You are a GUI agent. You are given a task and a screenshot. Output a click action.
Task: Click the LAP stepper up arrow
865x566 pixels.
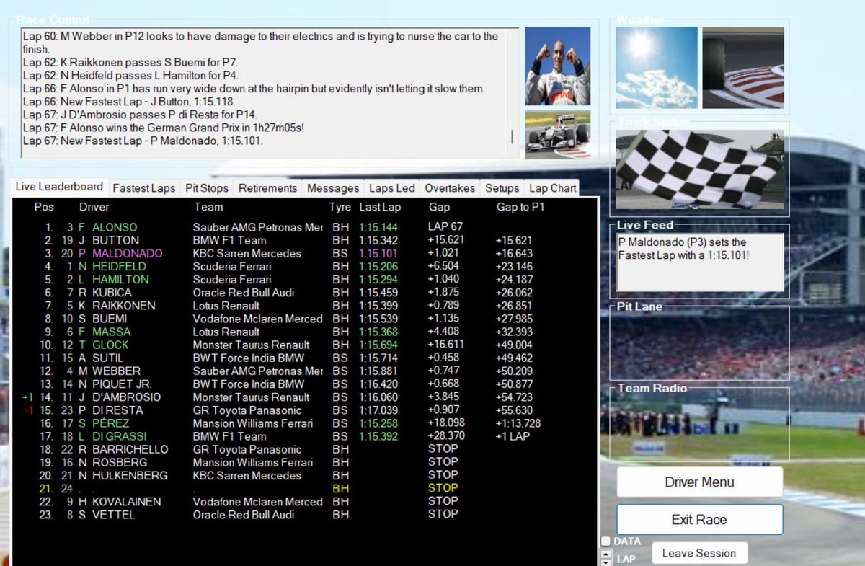(606, 554)
